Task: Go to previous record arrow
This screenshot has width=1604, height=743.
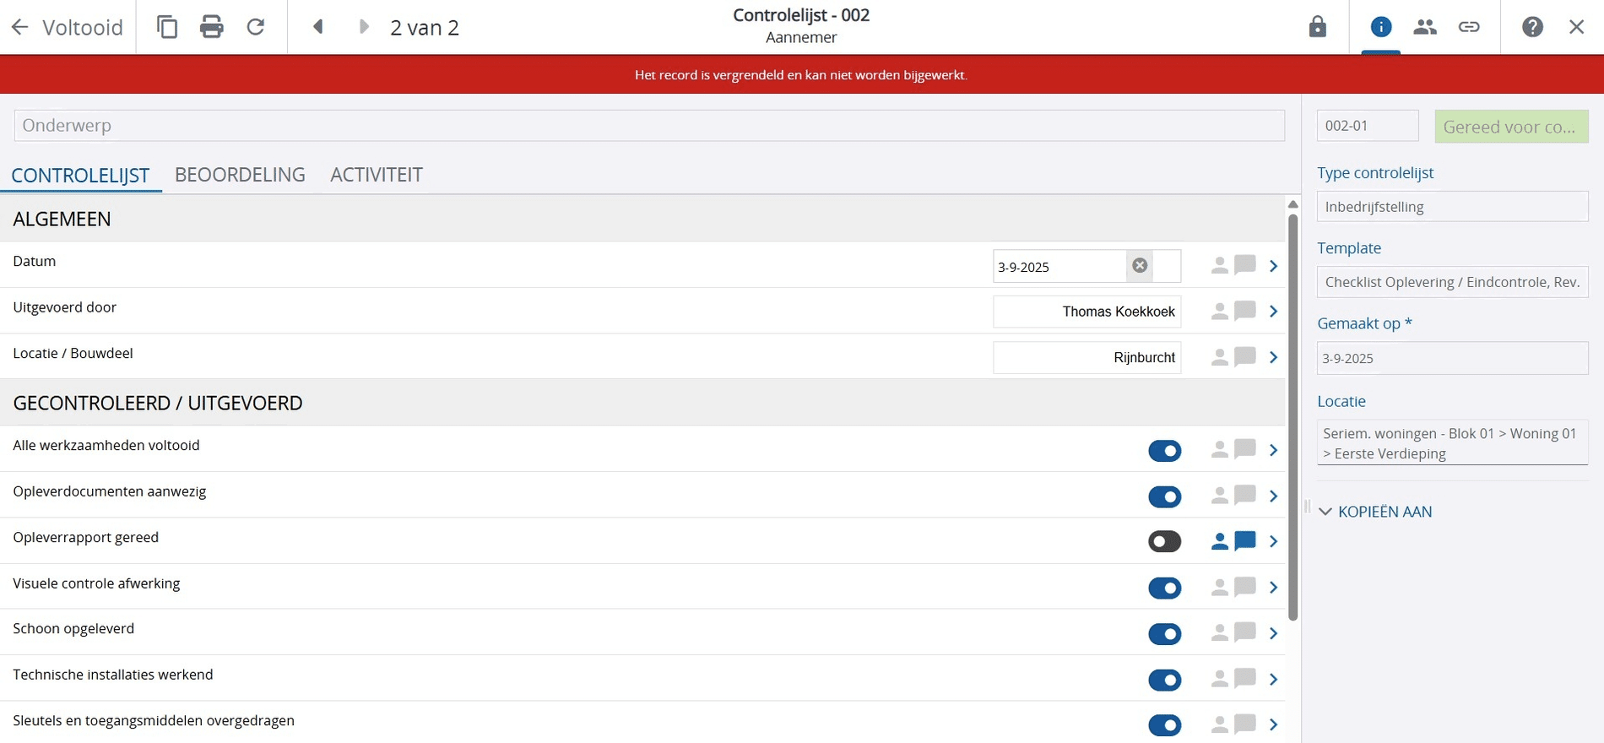Action: [x=318, y=27]
